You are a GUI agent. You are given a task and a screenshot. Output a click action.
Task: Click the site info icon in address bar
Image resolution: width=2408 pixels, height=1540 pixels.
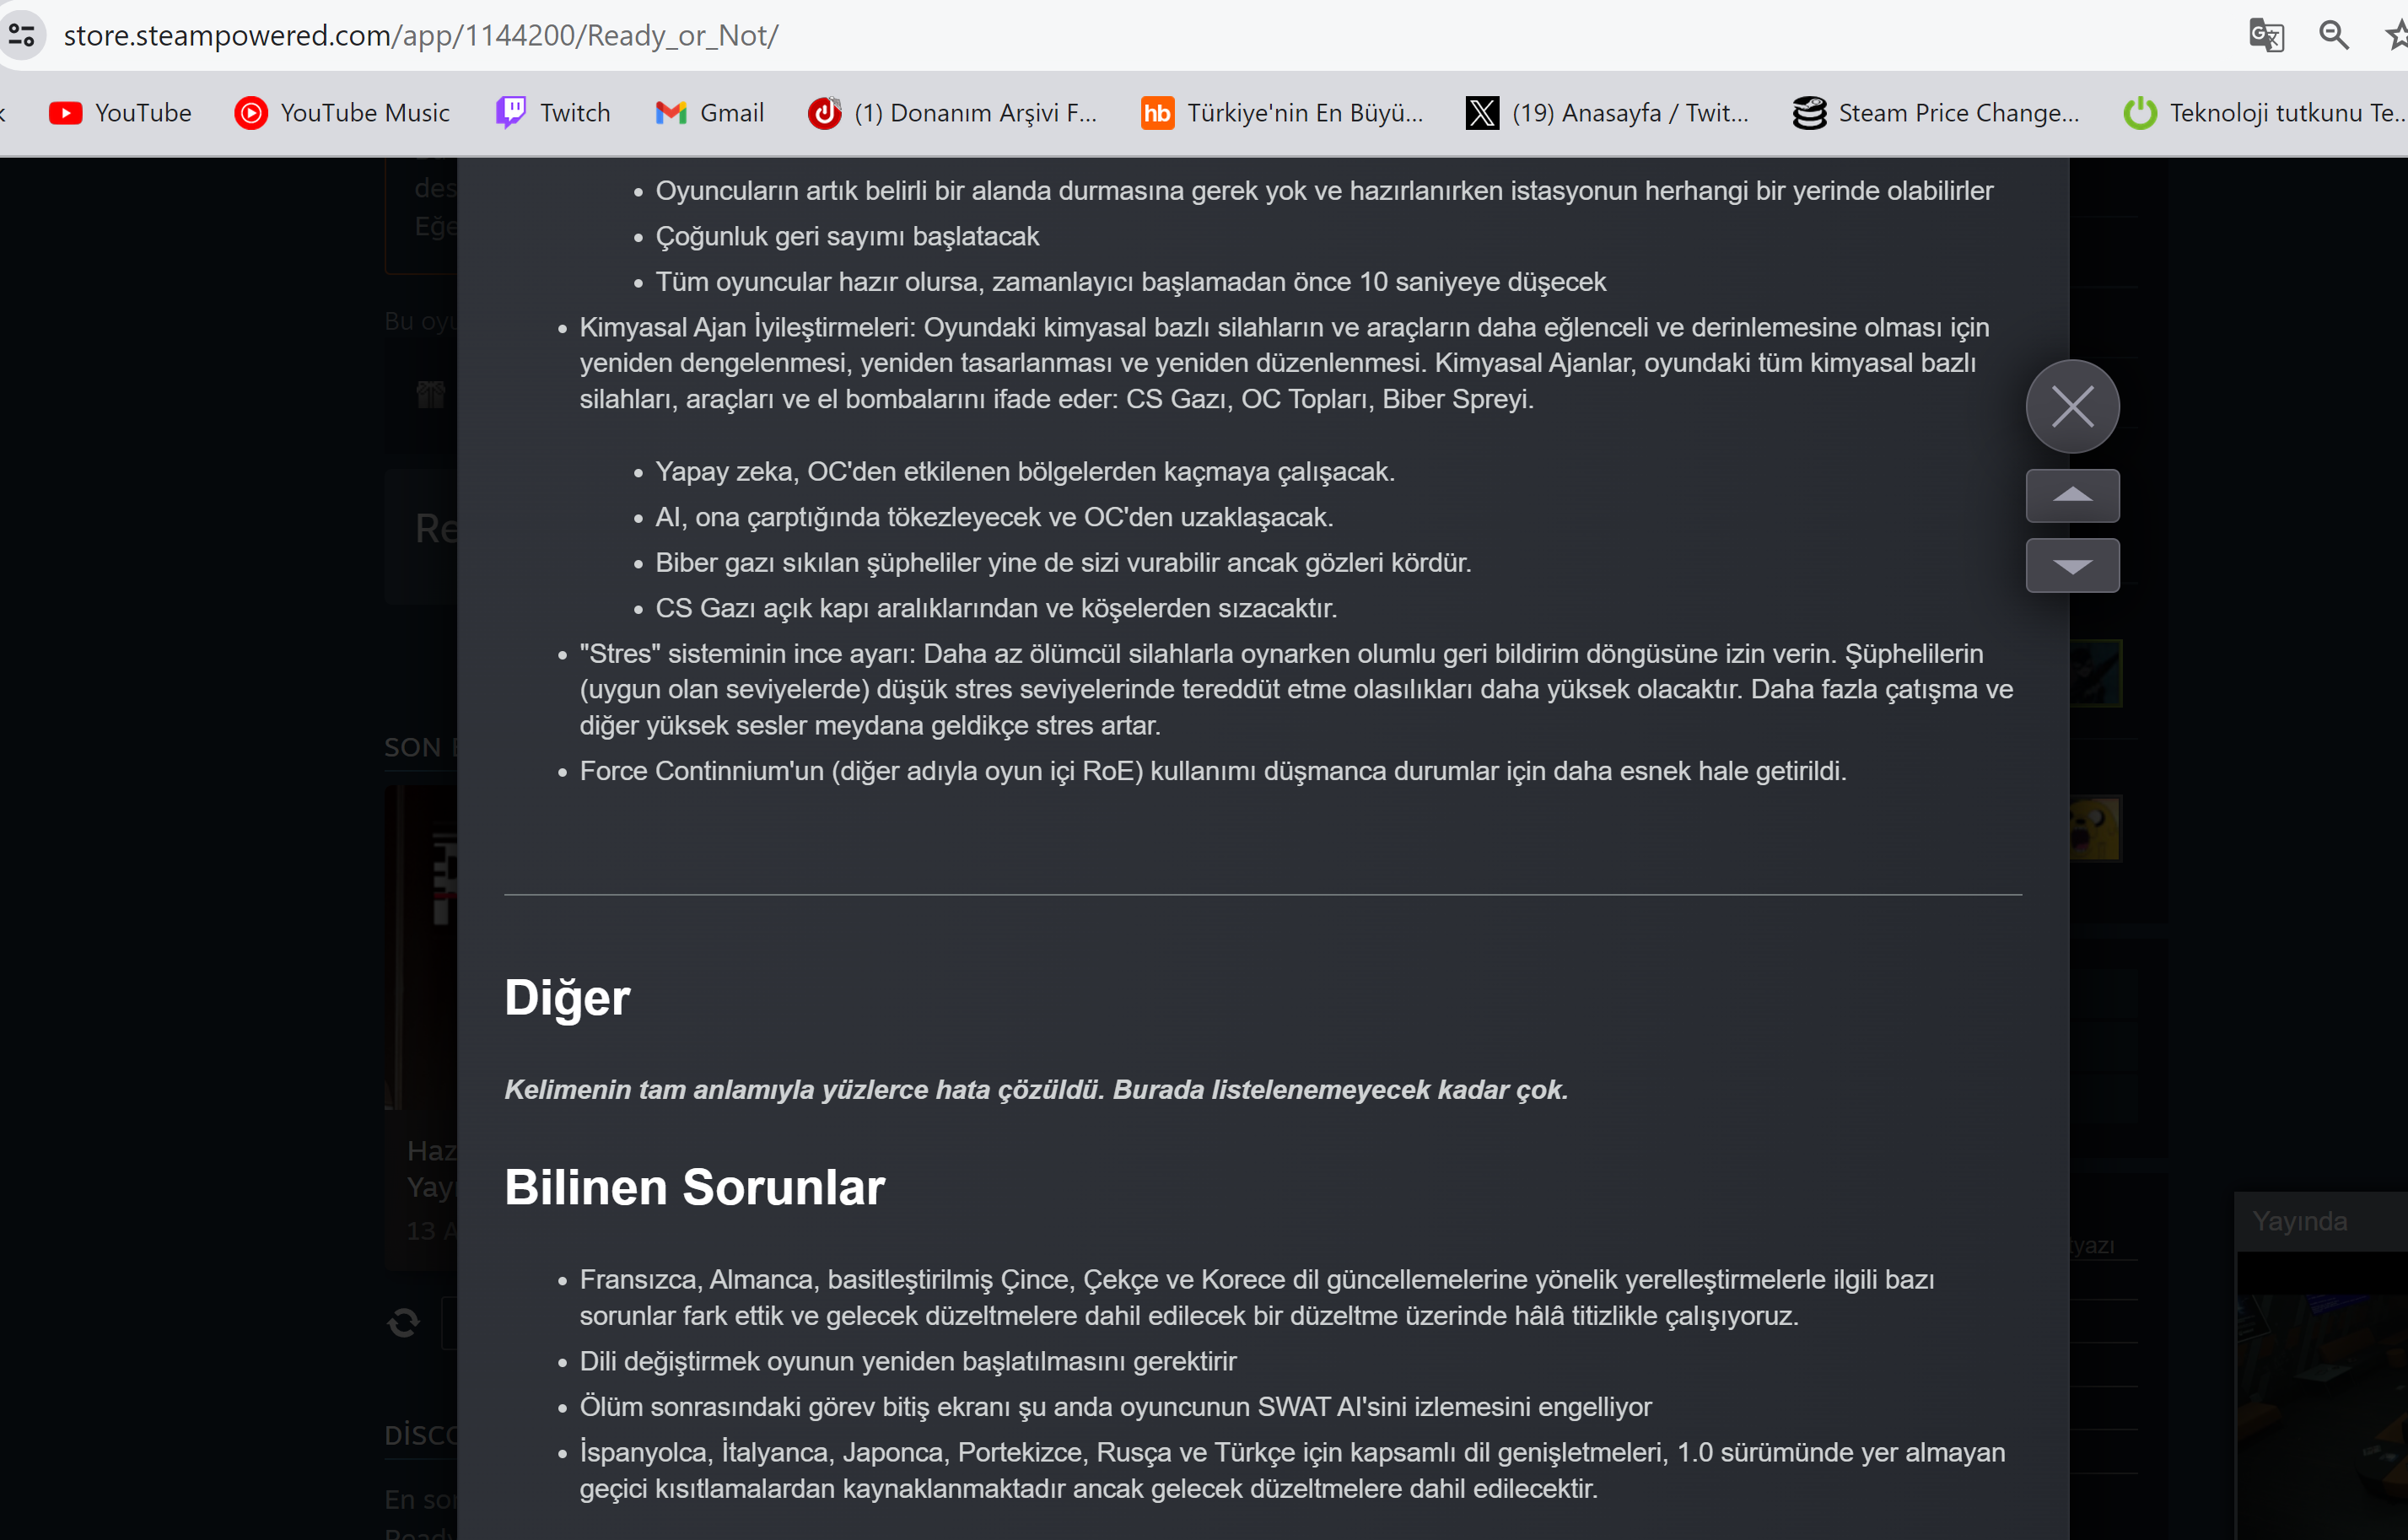22,36
